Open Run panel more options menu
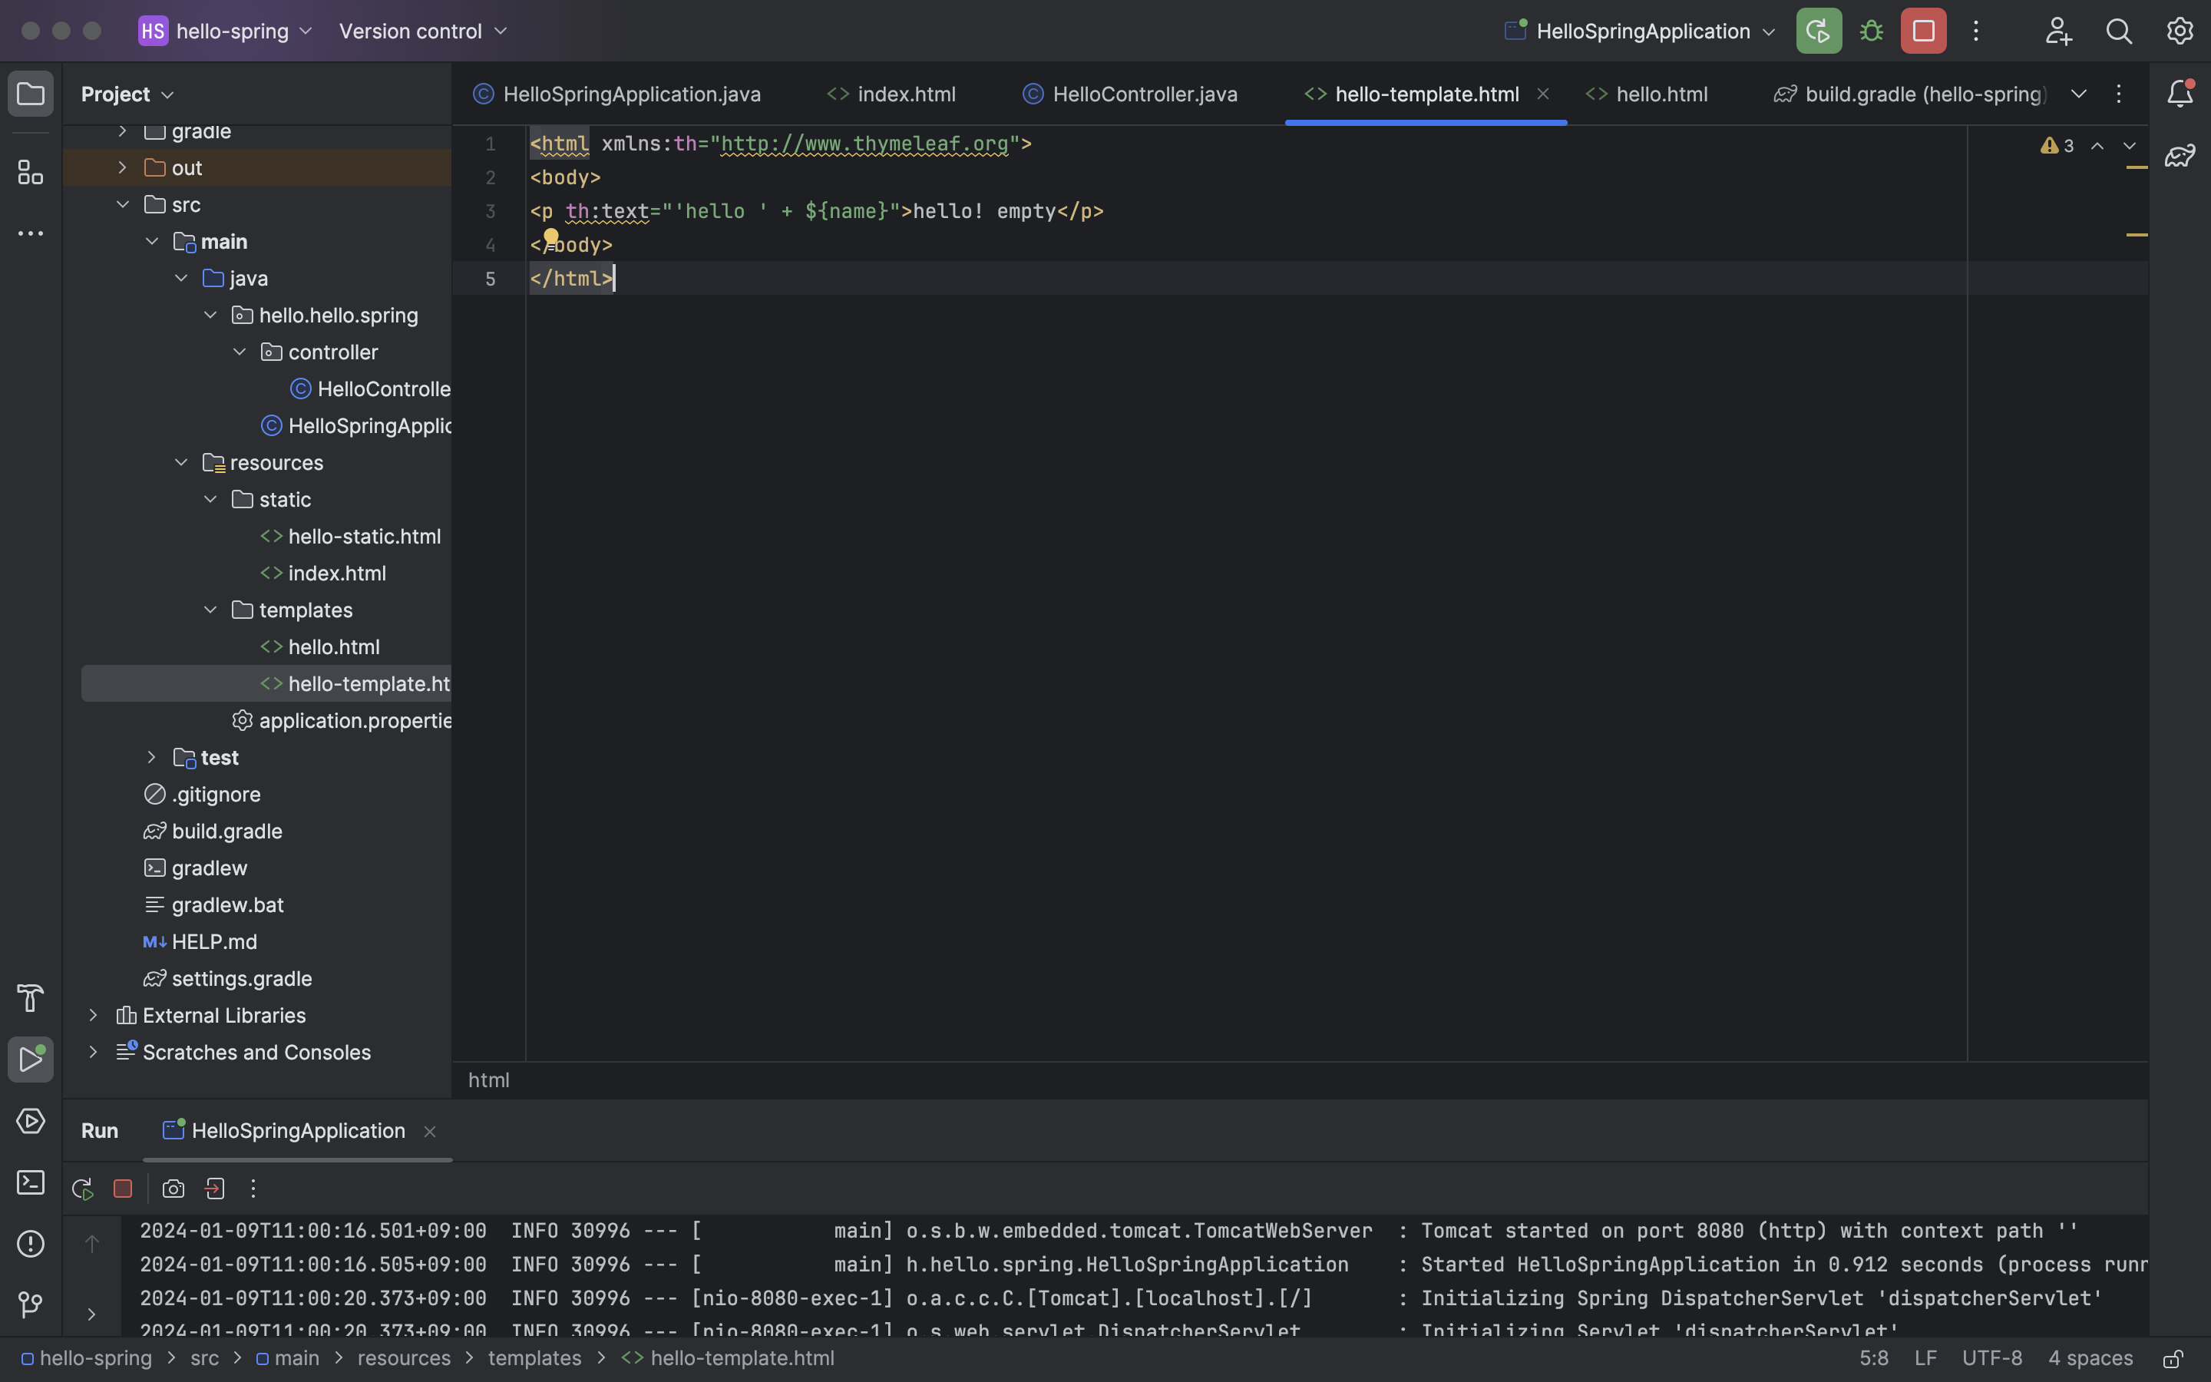Viewport: 2211px width, 1382px height. pyautogui.click(x=253, y=1189)
